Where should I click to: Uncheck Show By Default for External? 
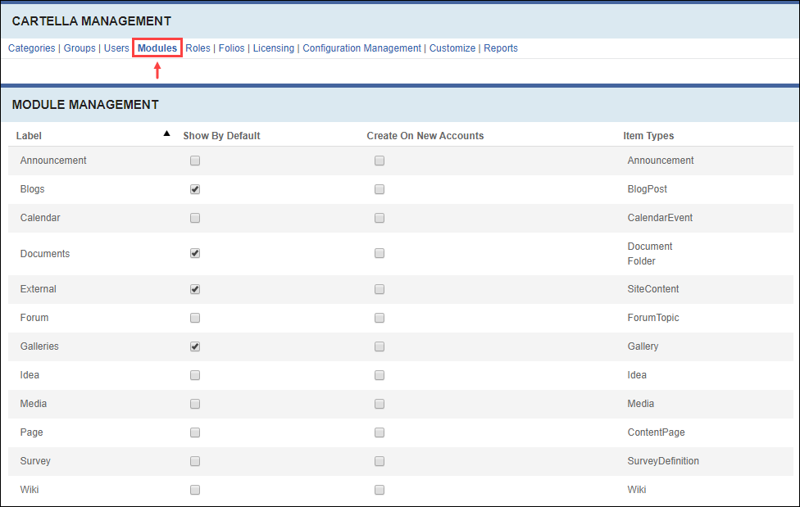195,289
